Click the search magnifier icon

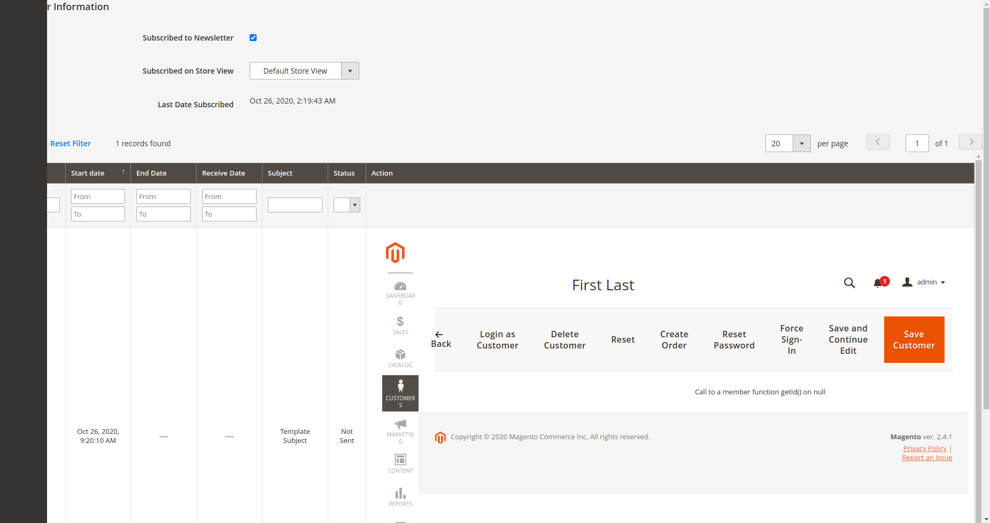pos(849,283)
